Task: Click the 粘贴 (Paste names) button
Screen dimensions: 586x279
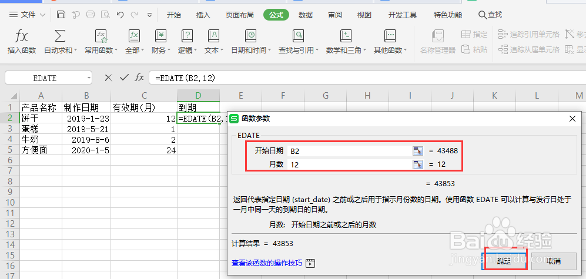Action: pyautogui.click(x=475, y=49)
